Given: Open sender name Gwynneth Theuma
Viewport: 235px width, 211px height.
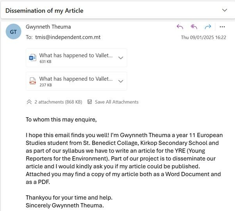Looking at the screenshot, I should [48, 27].
